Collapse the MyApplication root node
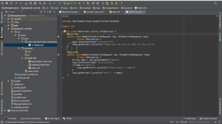 [5, 15]
